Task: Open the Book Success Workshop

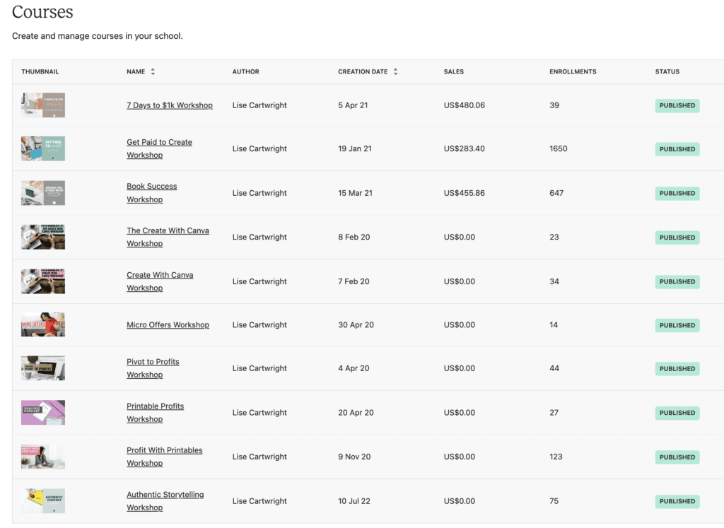Action: tap(152, 192)
